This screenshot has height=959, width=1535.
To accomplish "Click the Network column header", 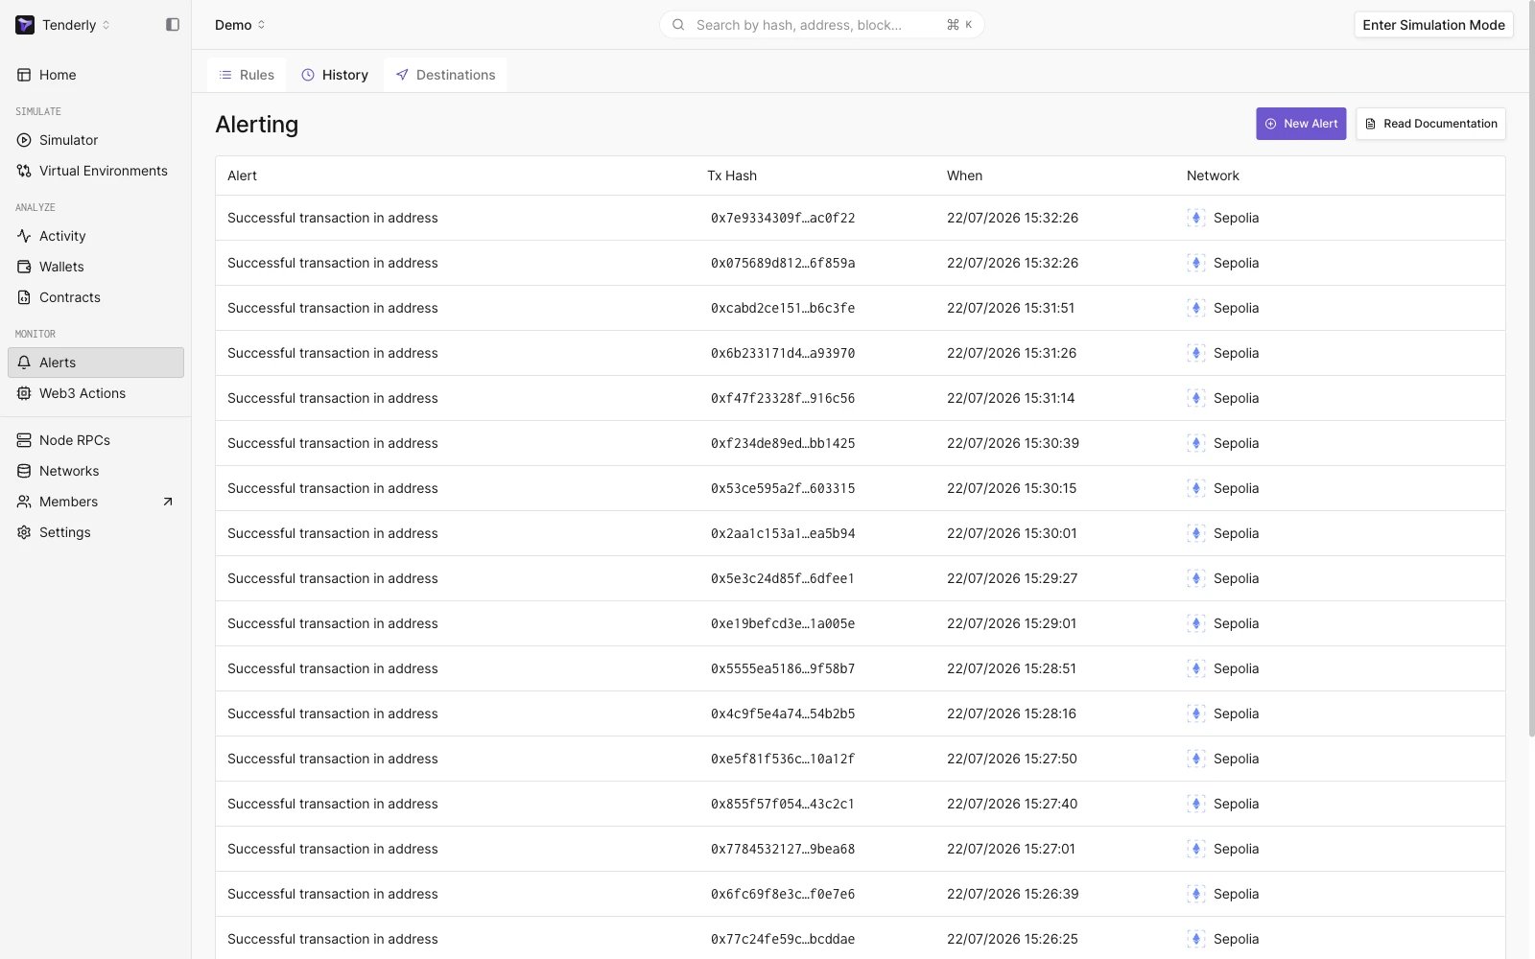I will (x=1213, y=175).
